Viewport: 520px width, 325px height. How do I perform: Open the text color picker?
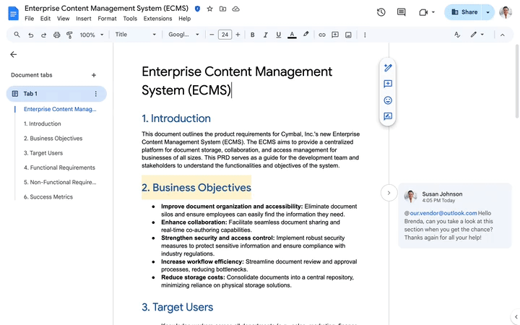click(x=292, y=35)
